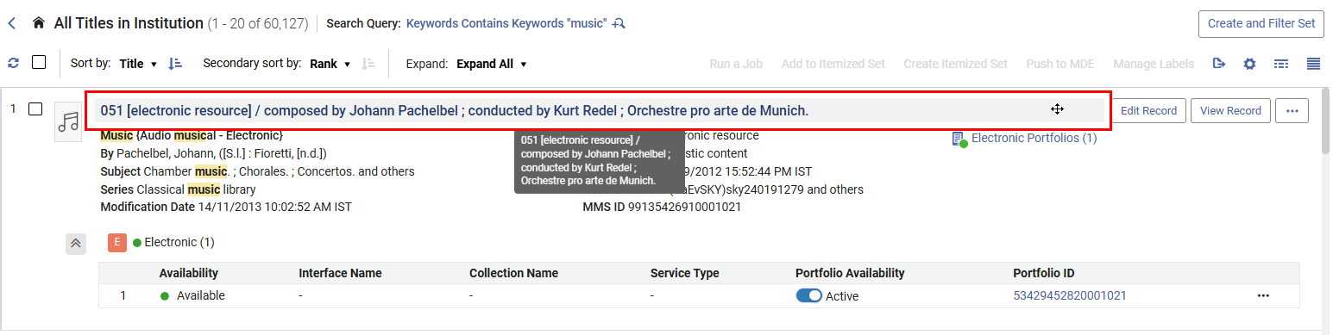Reverse the primary sort order
Viewport: 1333px width, 335px height.
pos(175,63)
